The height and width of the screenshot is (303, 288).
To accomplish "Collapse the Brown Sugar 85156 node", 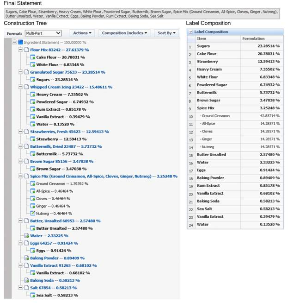I will (x=20, y=161).
